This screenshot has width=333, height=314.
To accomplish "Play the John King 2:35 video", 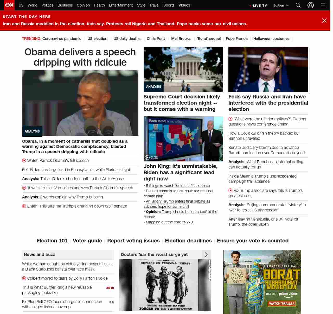I will point(147,158).
